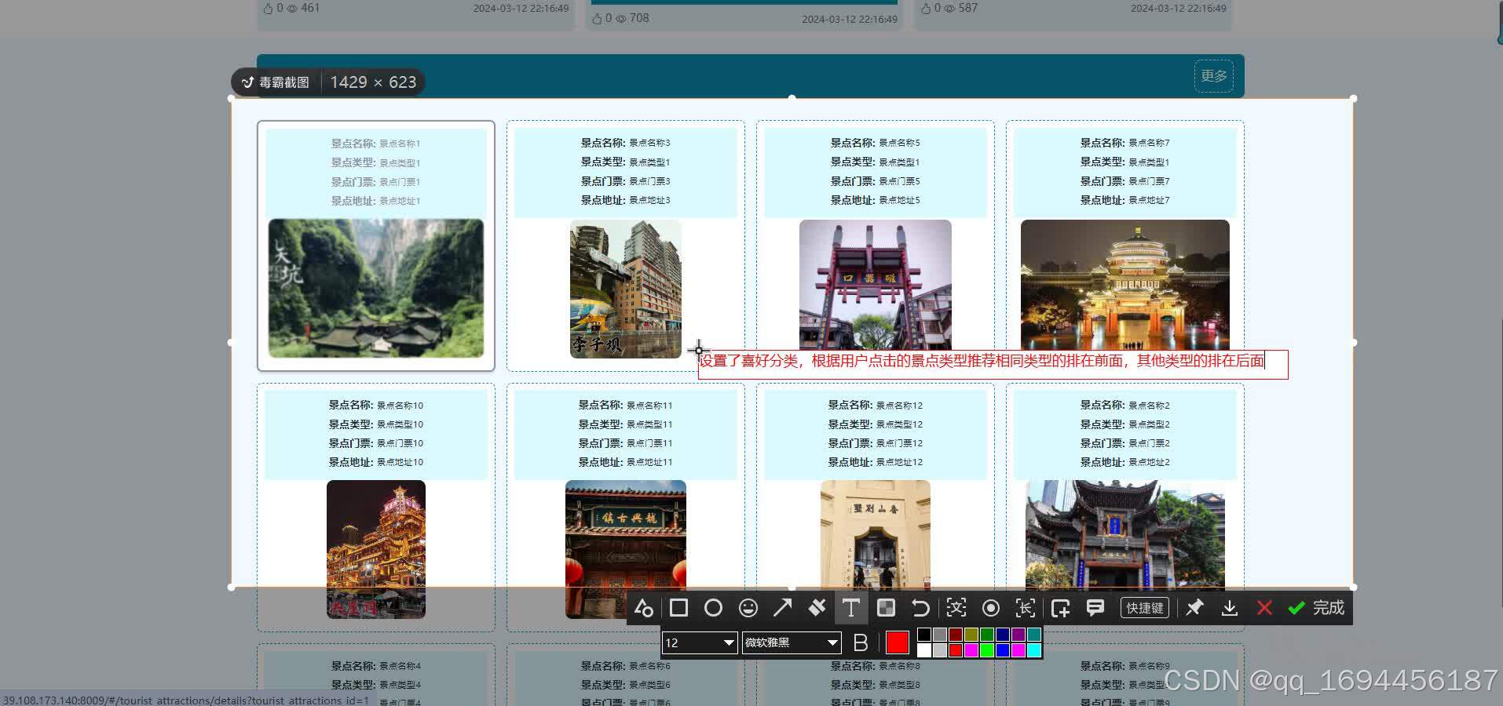Click the text 景点门票5
1503x706 pixels.
(x=899, y=181)
